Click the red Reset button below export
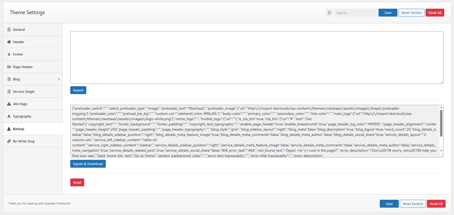 [x=77, y=183]
